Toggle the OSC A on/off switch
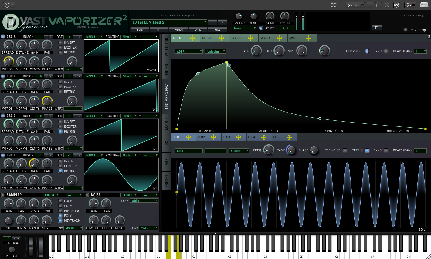This screenshot has height=259, width=431. coord(3,37)
